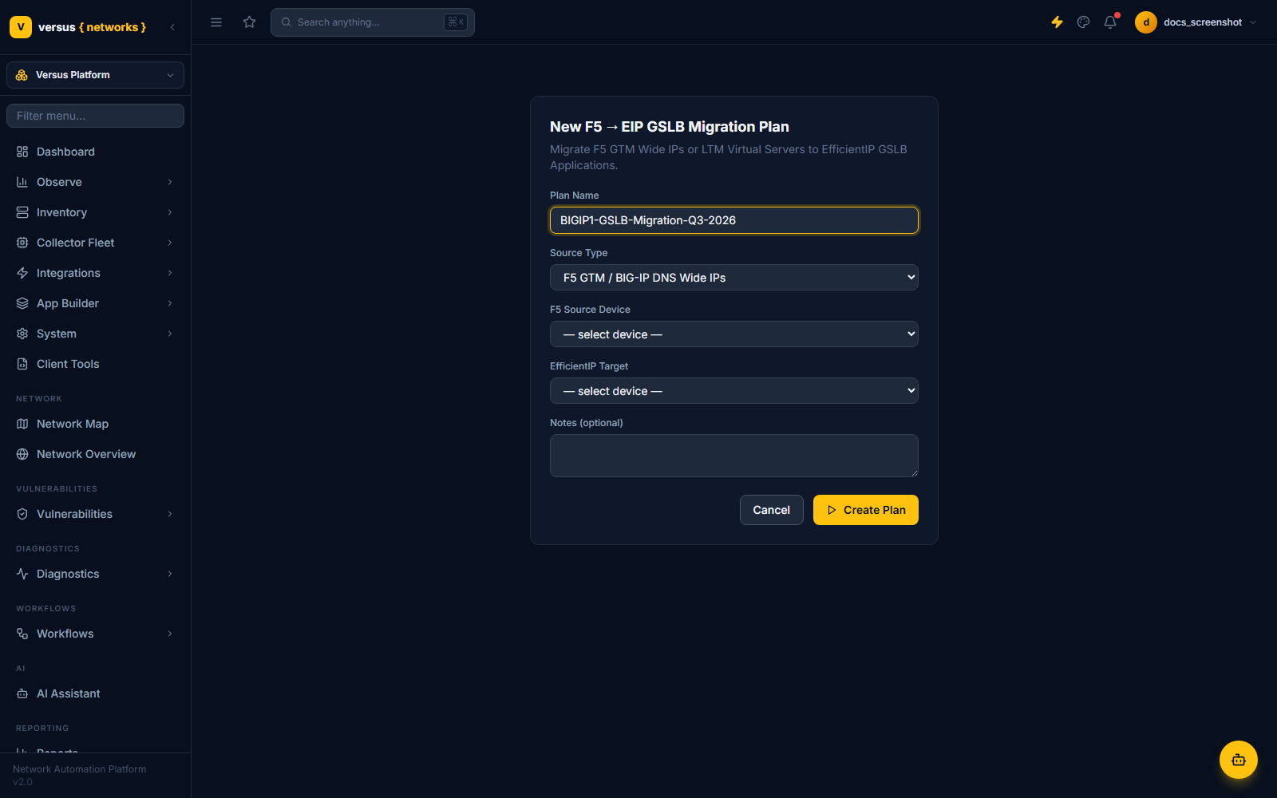This screenshot has width=1277, height=798.
Task: Open the Workflows menu item
Action: point(95,634)
